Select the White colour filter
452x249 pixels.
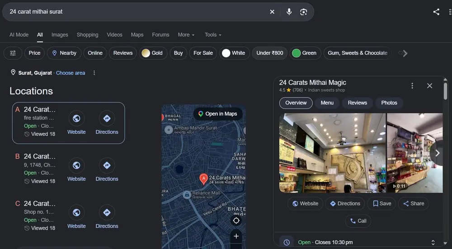tap(234, 53)
